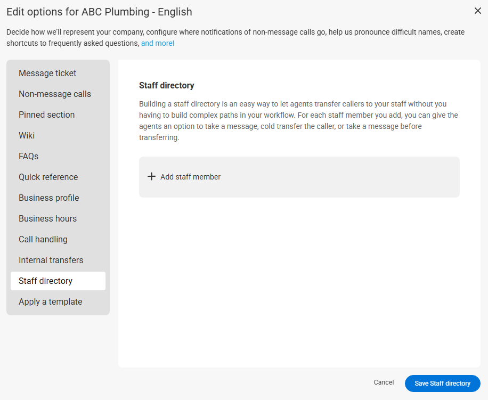Image resolution: width=488 pixels, height=400 pixels.
Task: Switch to Internal transfers section
Action: pyautogui.click(x=51, y=260)
